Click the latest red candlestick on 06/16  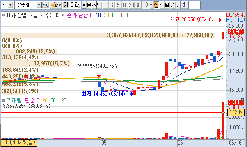pyautogui.click(x=223, y=36)
